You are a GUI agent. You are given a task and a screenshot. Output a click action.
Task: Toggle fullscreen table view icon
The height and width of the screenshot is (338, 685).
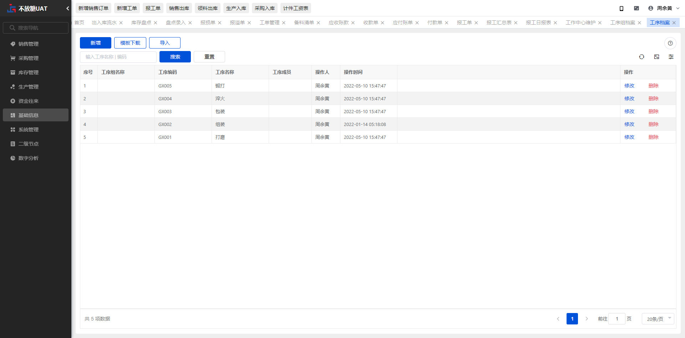pos(656,57)
